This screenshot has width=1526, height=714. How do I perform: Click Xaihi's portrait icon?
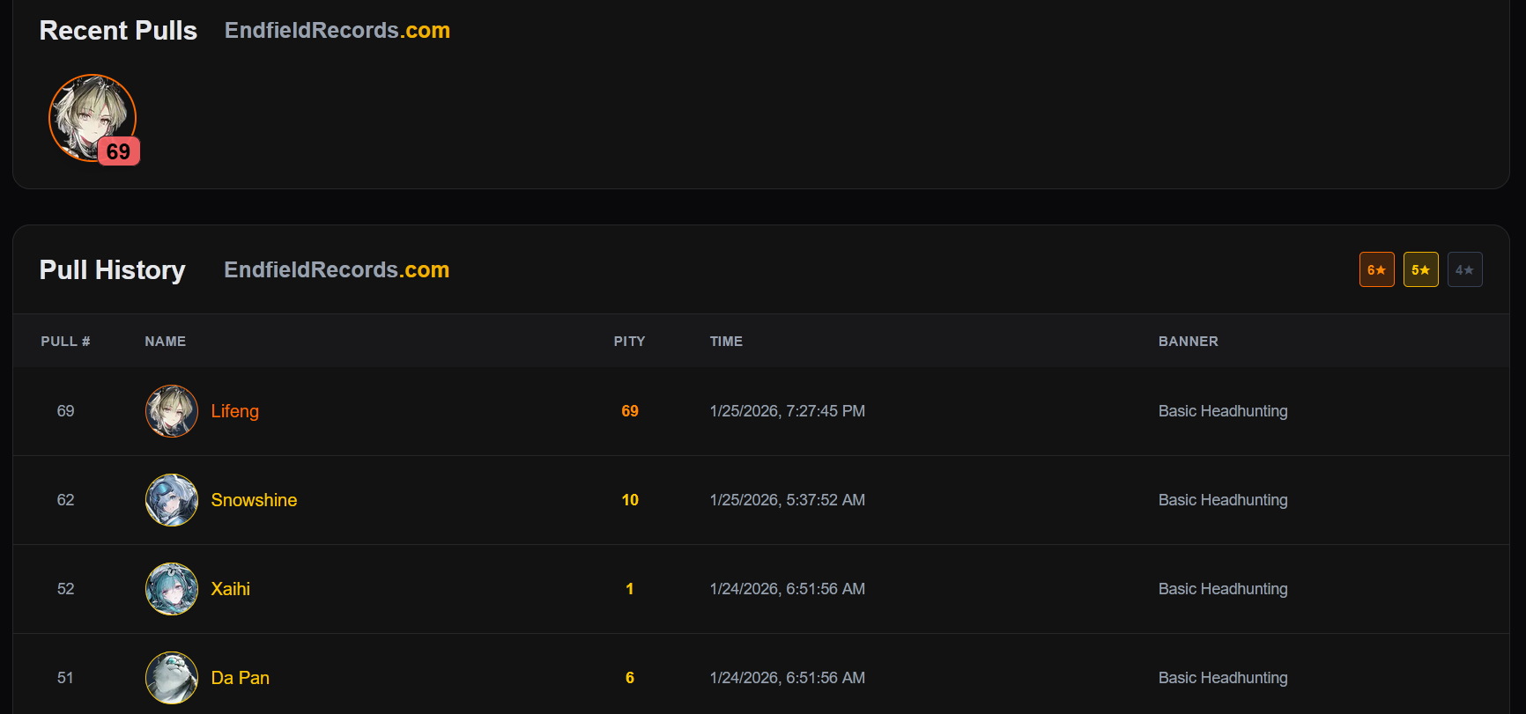point(172,589)
